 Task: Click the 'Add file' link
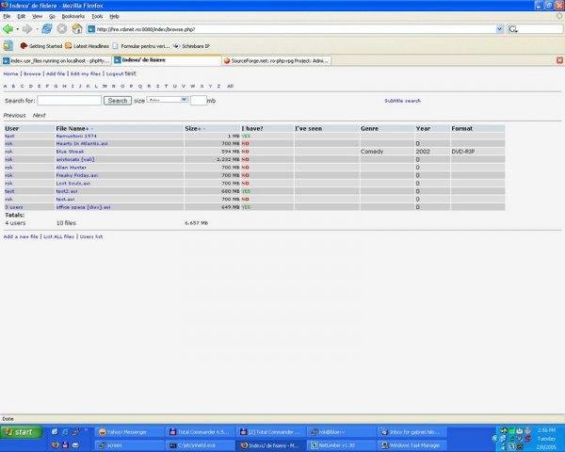tap(56, 73)
